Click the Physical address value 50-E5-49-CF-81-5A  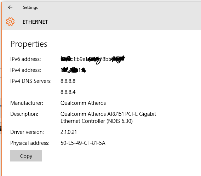coord(83,143)
